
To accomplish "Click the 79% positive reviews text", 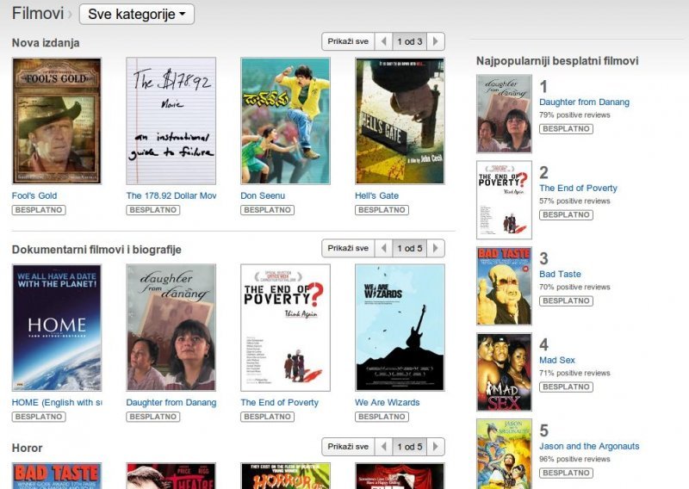I will (x=574, y=115).
